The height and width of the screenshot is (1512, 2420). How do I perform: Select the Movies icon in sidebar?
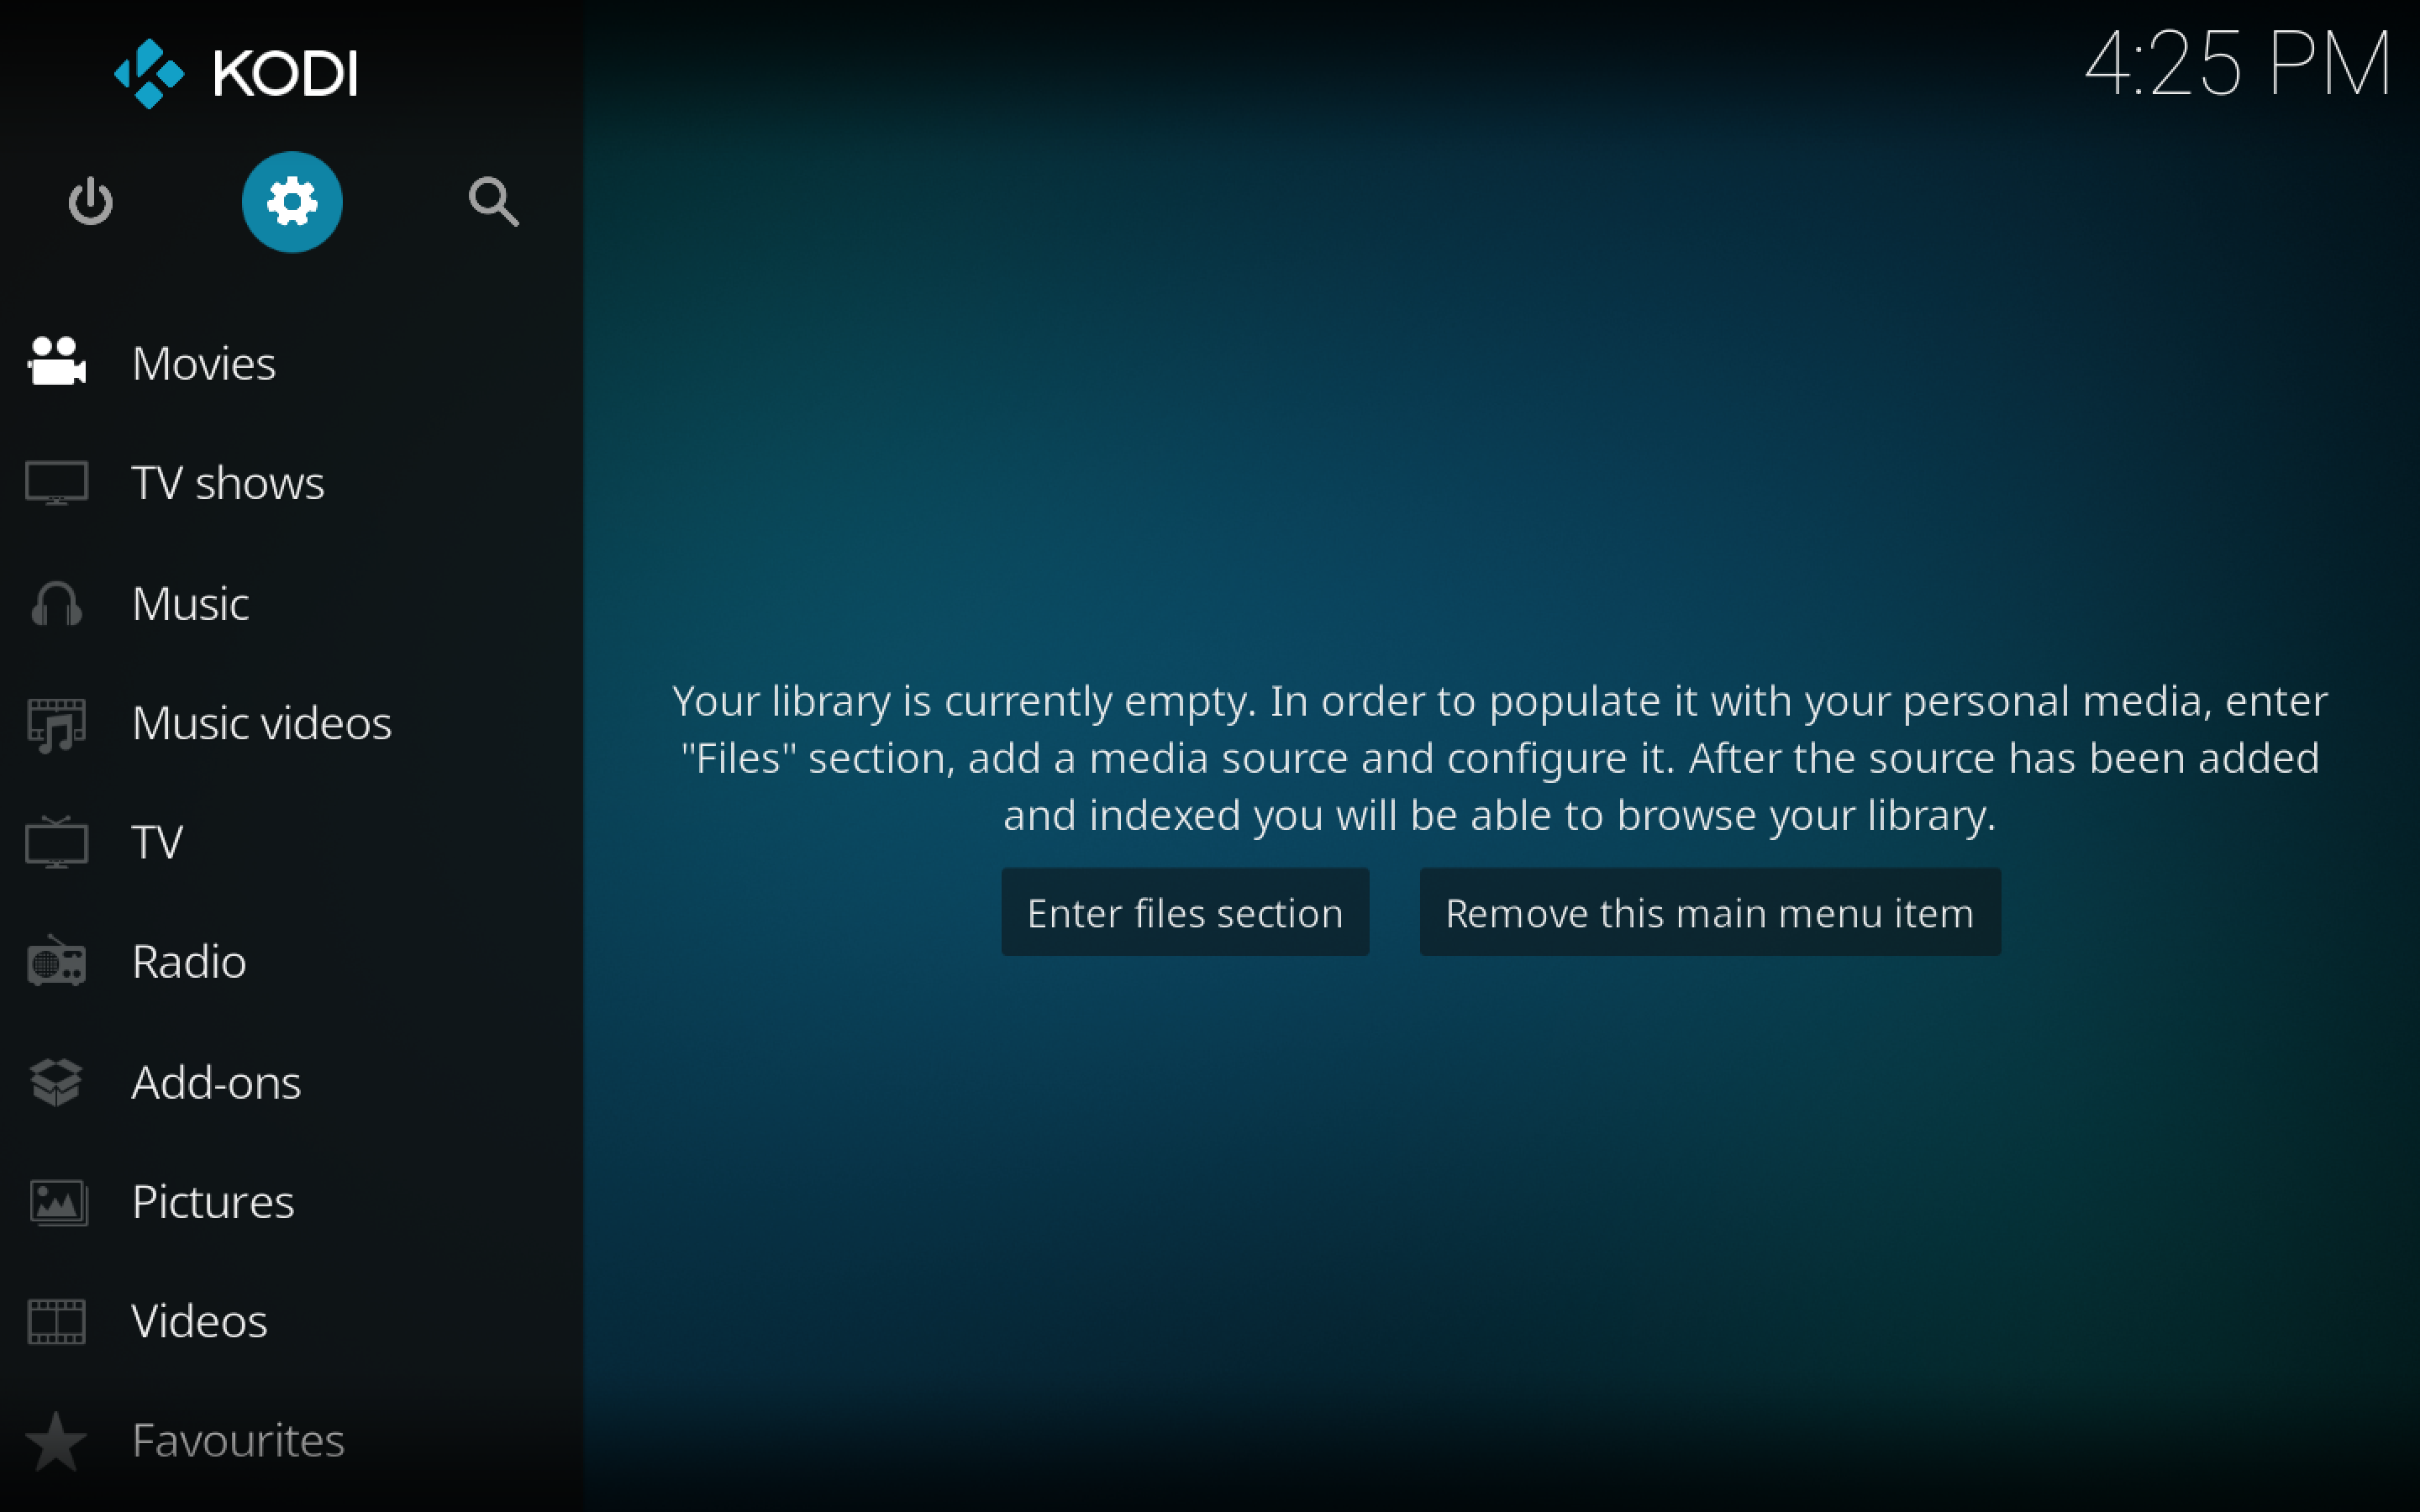57,362
